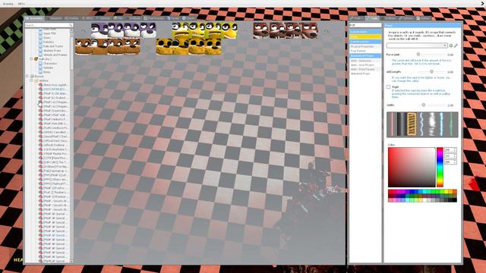Open the Wheels and Frames spawnlist
This screenshot has height=273, width=486.
click(55, 55)
